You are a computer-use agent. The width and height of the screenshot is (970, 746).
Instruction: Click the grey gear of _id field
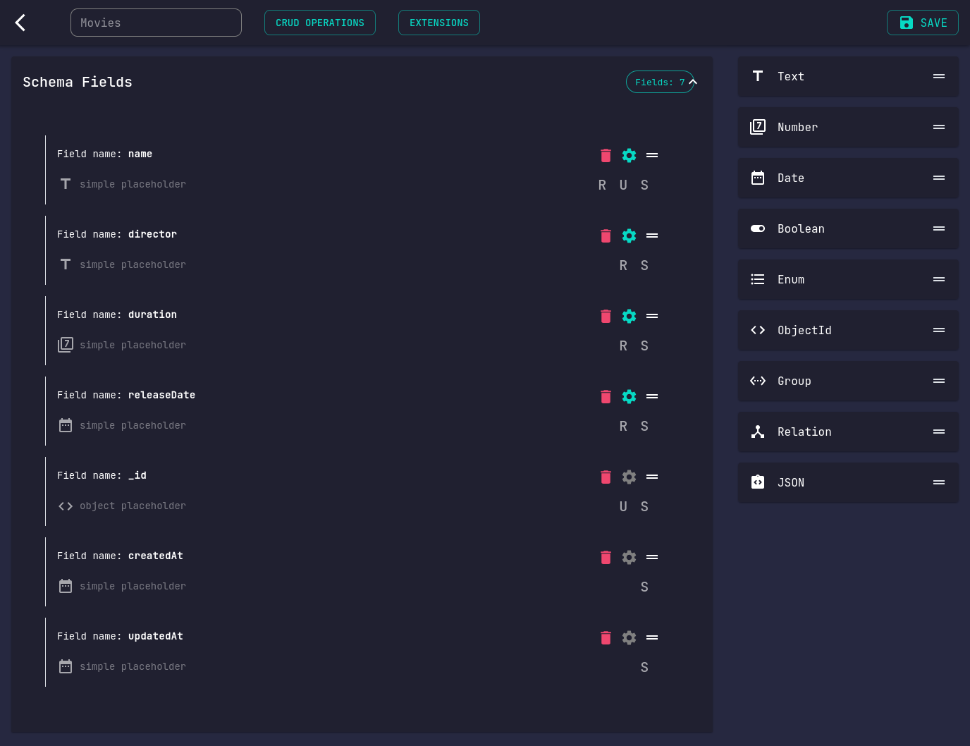(x=629, y=477)
